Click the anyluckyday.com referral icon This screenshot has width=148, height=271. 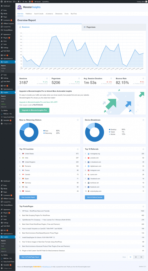coord(88,191)
